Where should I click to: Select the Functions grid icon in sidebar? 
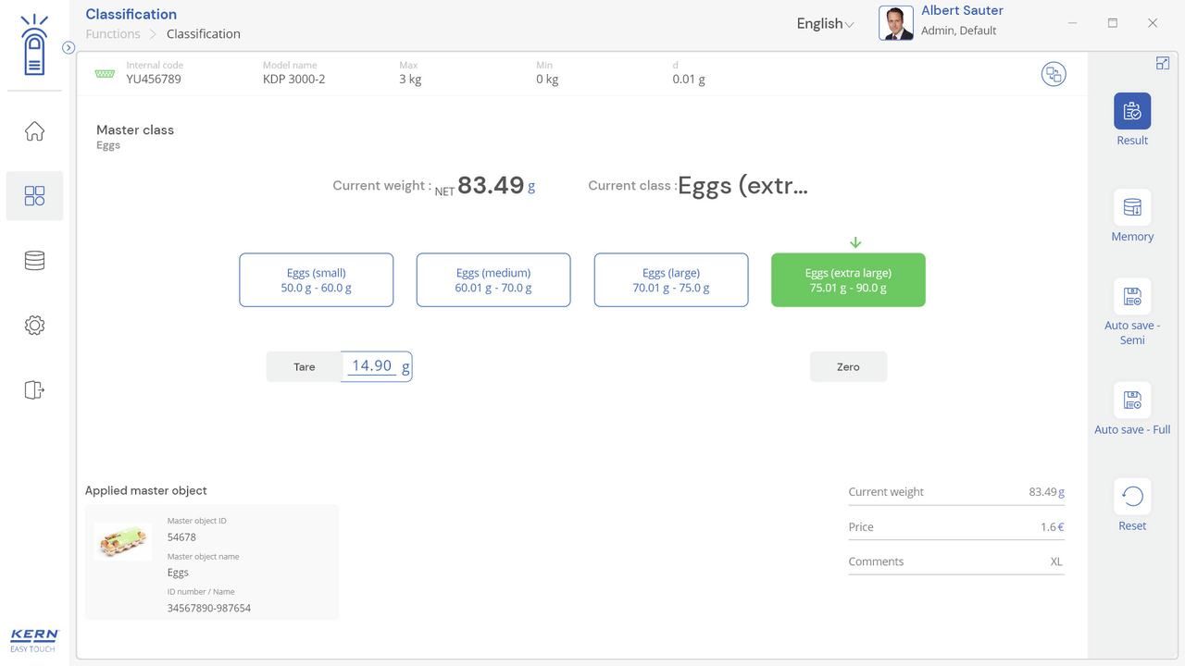34,196
